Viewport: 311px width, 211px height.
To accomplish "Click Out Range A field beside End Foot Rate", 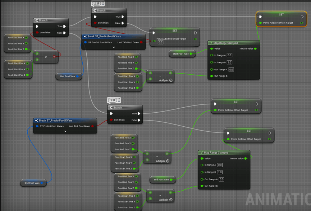I will [x=221, y=179].
